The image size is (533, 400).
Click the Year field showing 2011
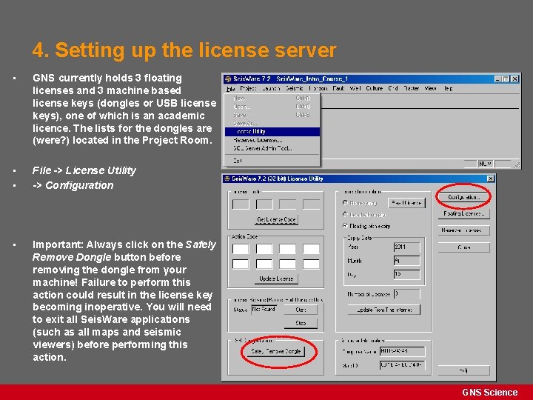coord(406,247)
